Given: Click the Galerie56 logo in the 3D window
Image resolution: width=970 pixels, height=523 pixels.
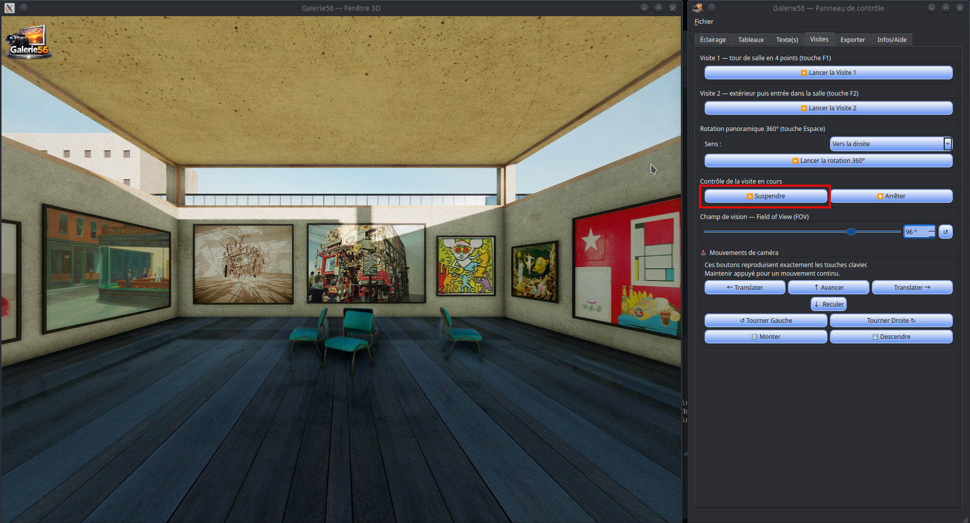Looking at the screenshot, I should [28, 41].
